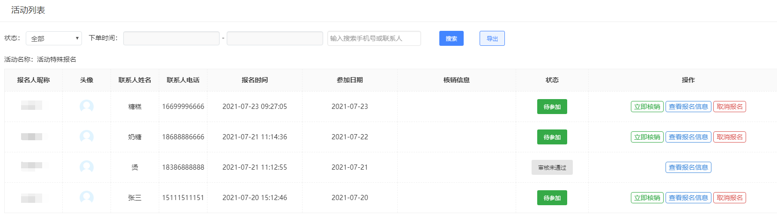This screenshot has height=215, width=777.
Task: Click signup time 2021-07-21 11:14:36
Action: (255, 137)
